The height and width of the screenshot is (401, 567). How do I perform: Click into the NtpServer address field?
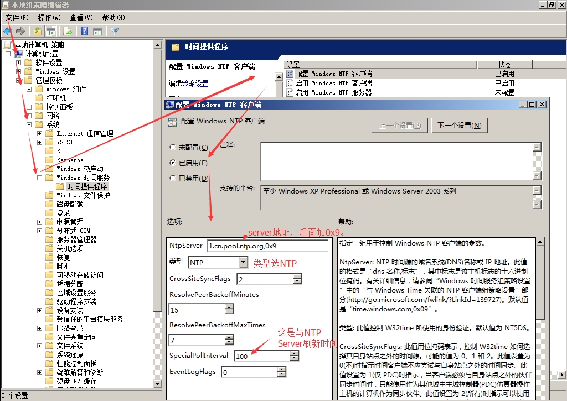268,246
